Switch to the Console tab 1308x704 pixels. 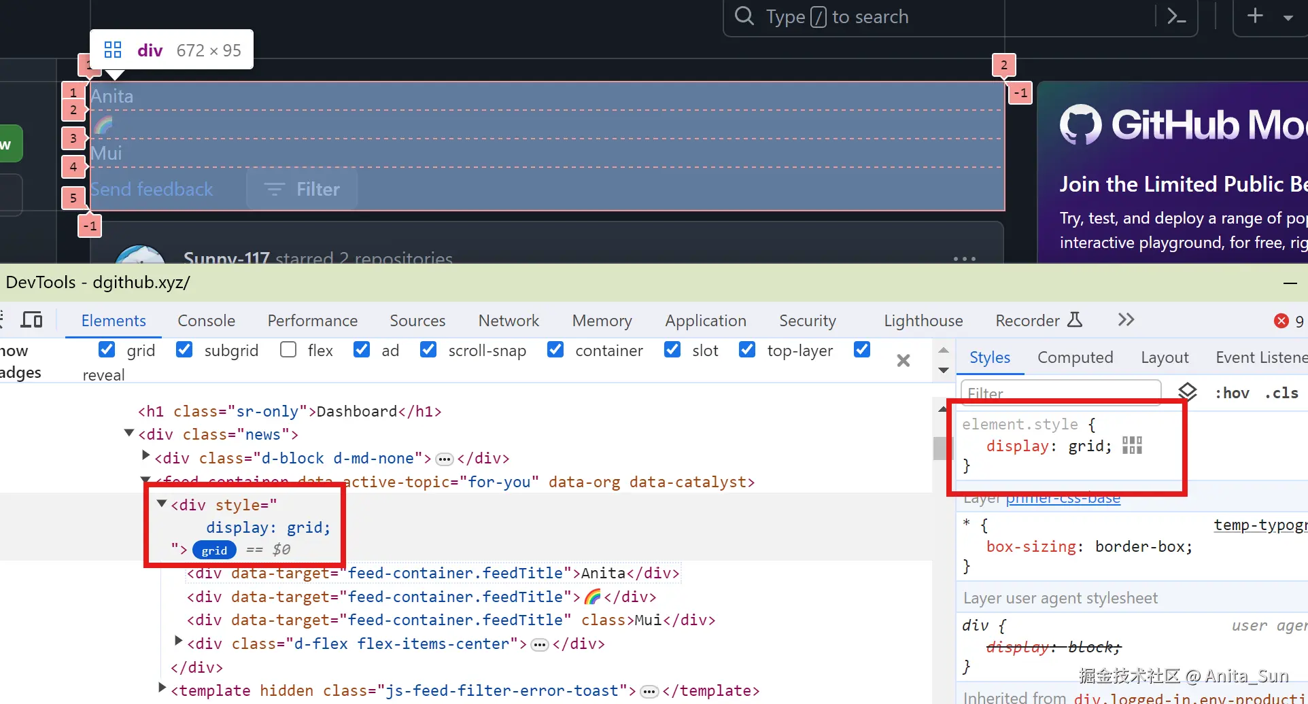(206, 321)
